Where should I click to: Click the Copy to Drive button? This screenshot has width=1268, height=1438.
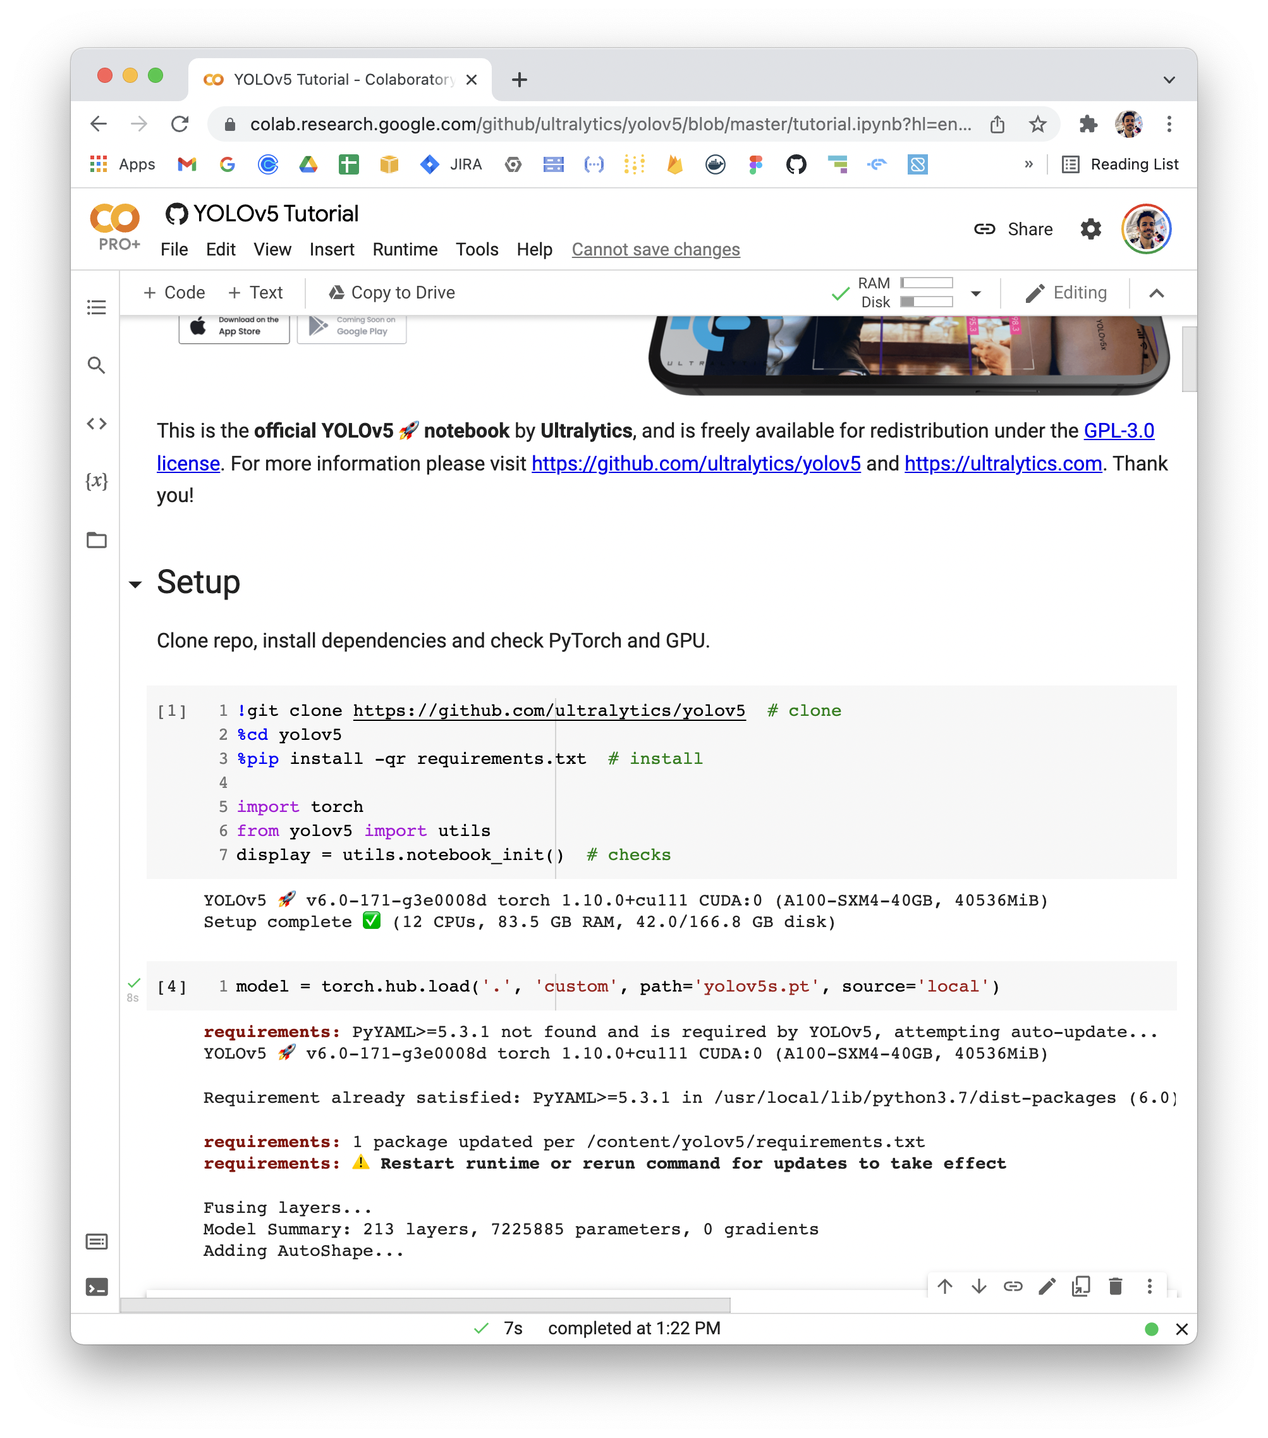point(392,292)
